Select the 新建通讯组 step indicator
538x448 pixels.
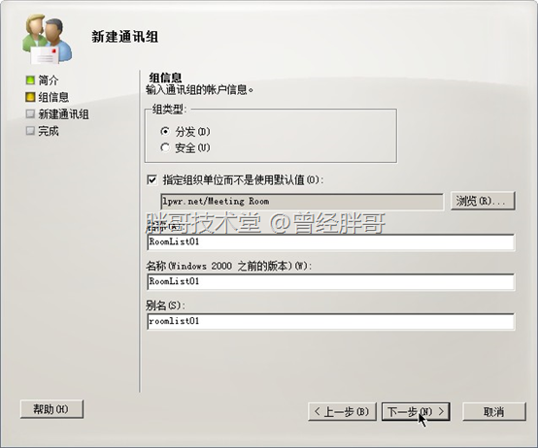(x=30, y=113)
